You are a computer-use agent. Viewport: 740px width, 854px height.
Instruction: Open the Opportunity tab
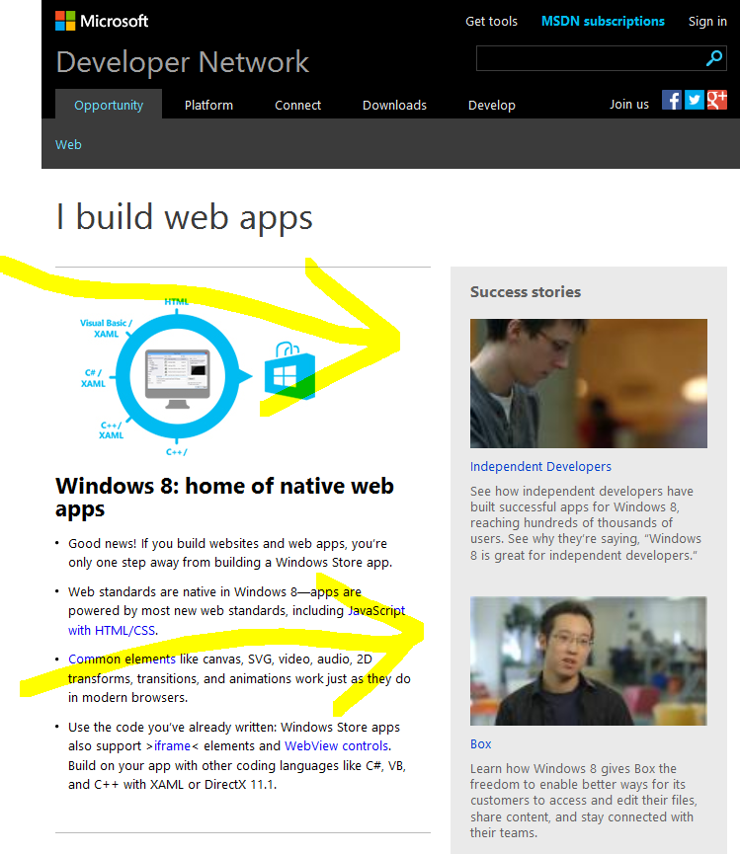point(109,105)
